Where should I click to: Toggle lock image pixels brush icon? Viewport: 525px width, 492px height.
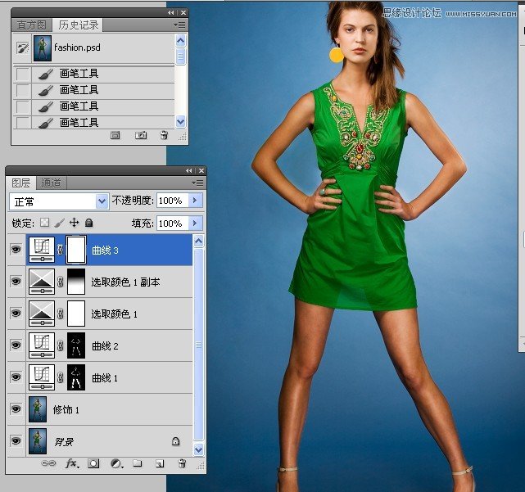[x=59, y=223]
